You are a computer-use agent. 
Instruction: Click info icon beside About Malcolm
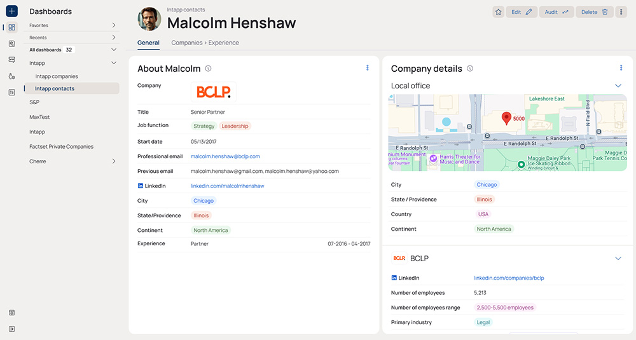tap(208, 69)
